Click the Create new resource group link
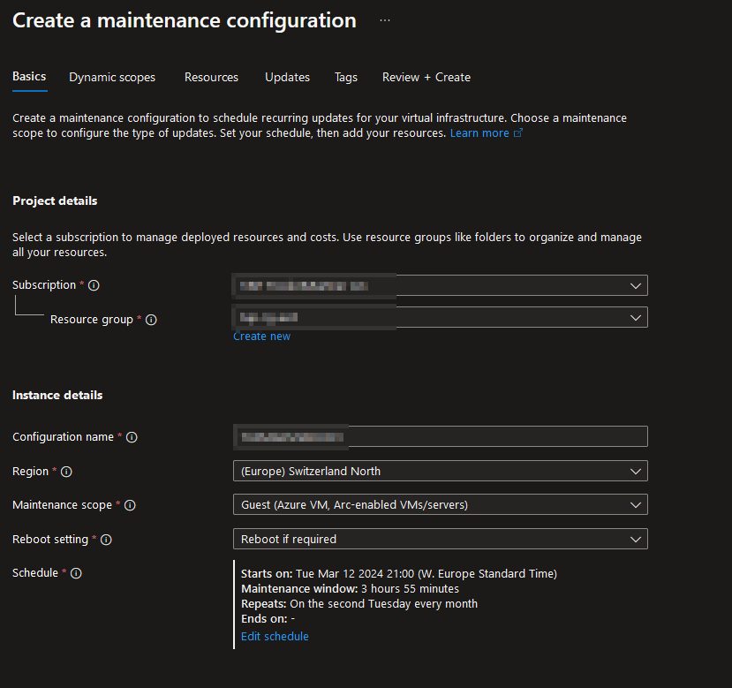 pos(262,336)
